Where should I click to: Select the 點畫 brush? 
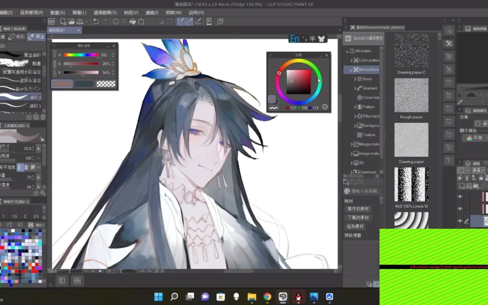click(21, 63)
